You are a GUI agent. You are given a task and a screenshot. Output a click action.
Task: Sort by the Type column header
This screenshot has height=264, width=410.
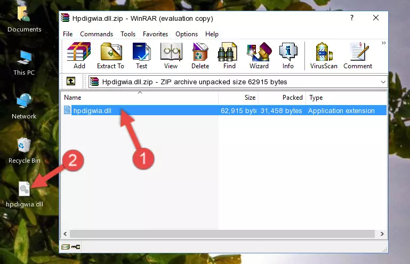coord(346,98)
